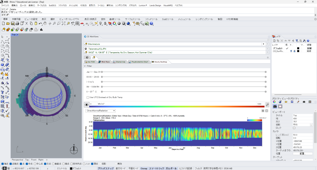Click the Save file icon in toolbar
Screen dimensions: 317x170
pyautogui.click(x=13, y=23)
